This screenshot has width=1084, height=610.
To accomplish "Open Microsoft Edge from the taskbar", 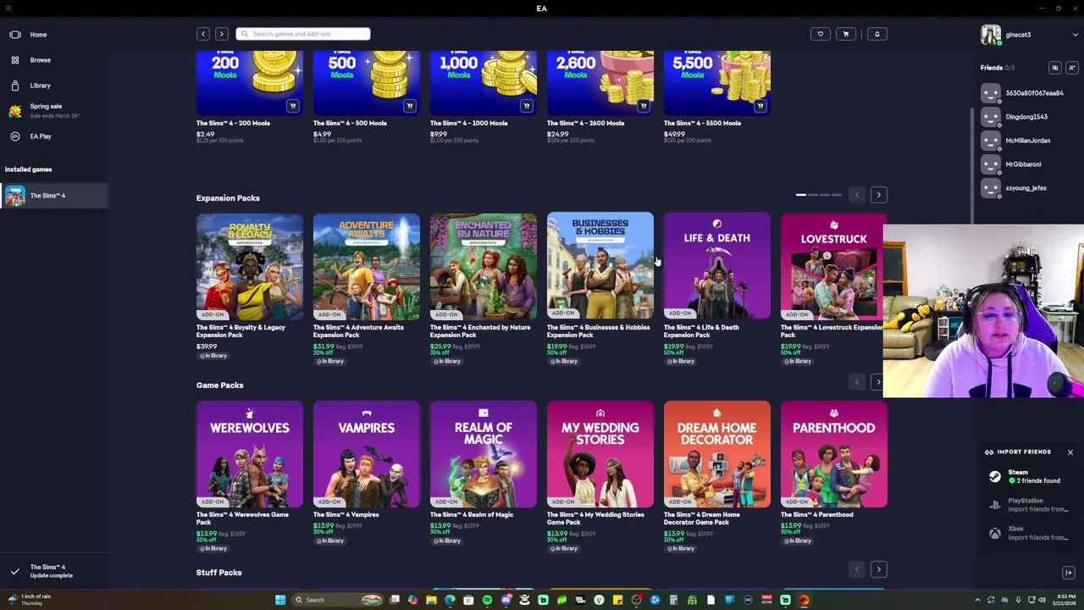I will click(450, 600).
